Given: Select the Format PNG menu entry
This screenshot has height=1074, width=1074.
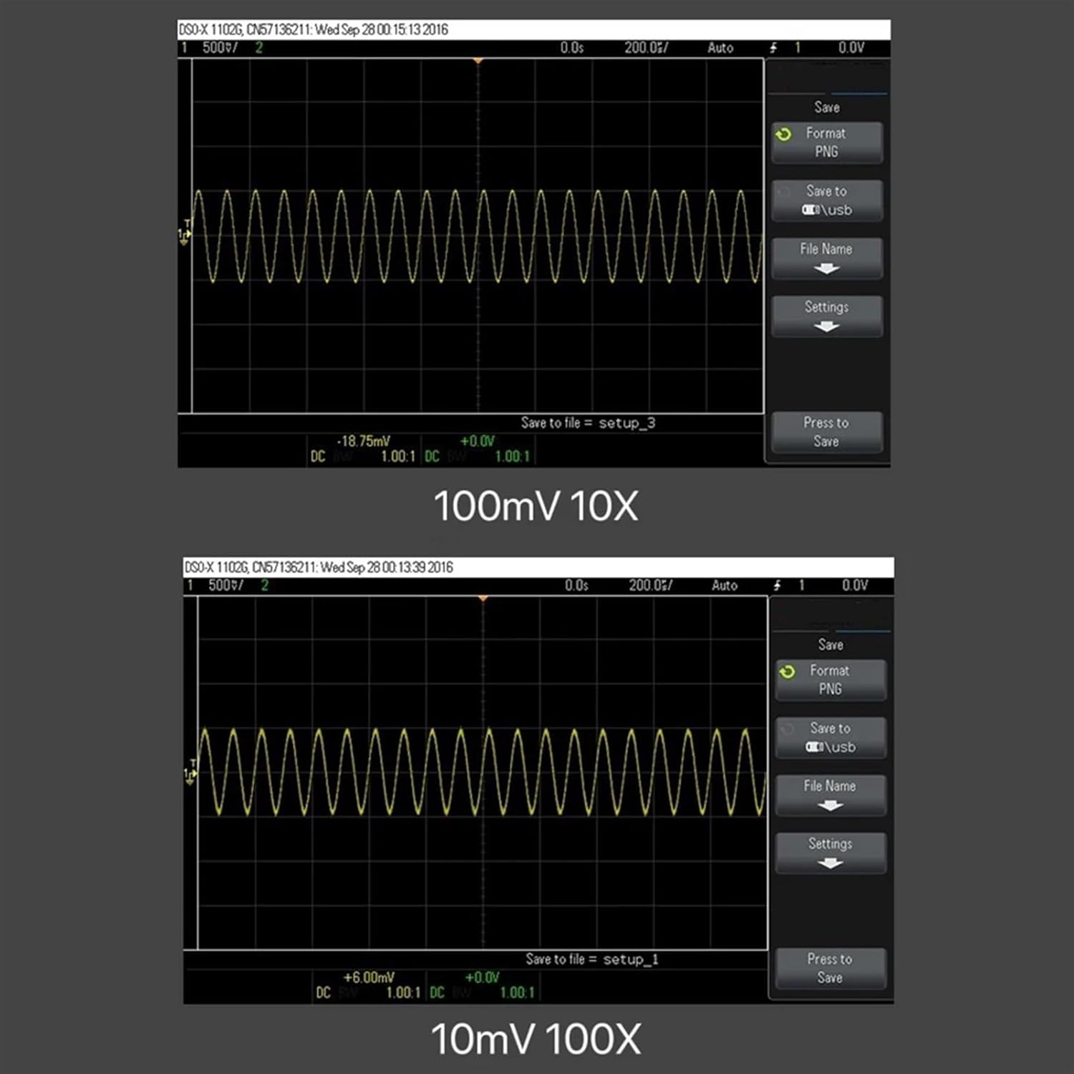Looking at the screenshot, I should pos(827,142).
